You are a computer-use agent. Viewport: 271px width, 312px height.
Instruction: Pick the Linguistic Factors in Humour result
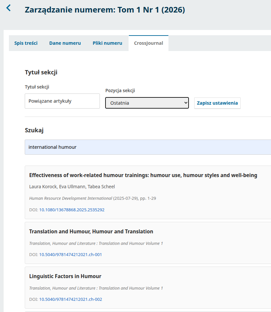pyautogui.click(x=65, y=276)
